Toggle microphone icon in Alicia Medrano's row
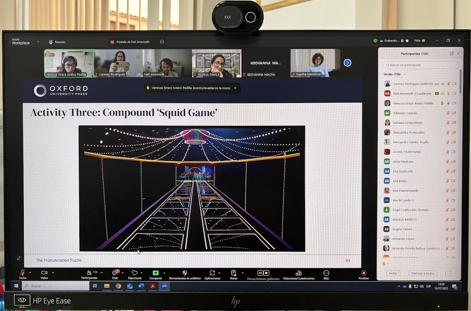Screen dimensions: 471x311 [x=448, y=162]
